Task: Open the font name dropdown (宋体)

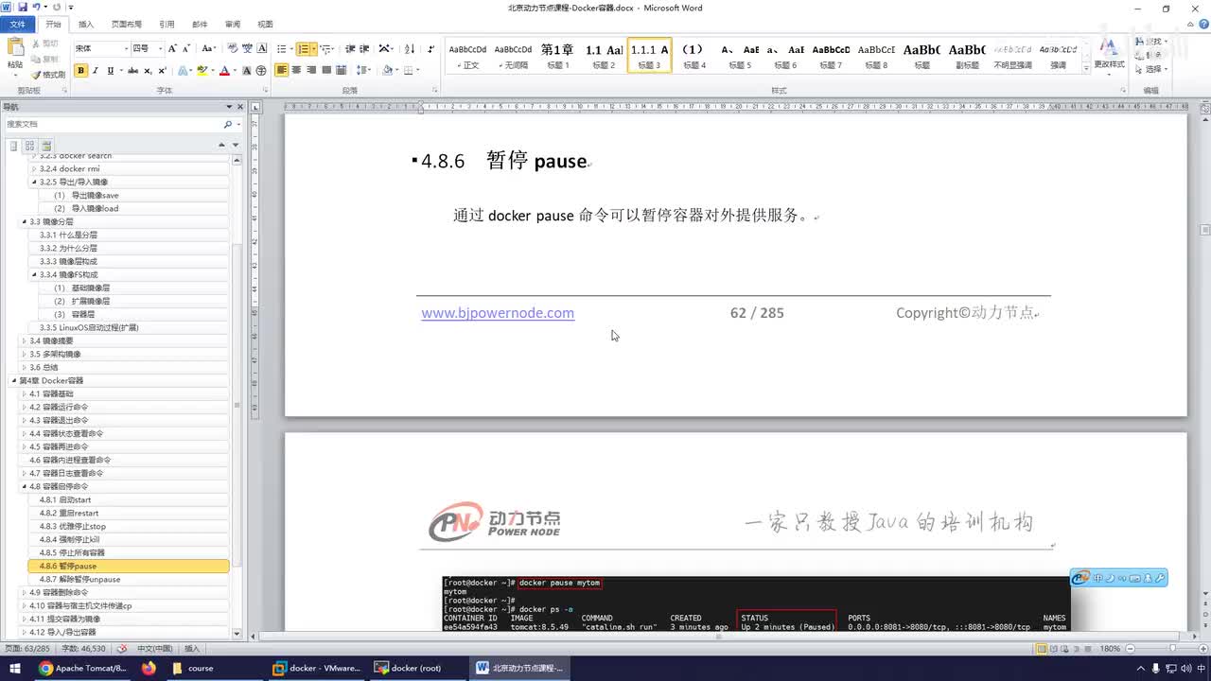Action: point(125,48)
